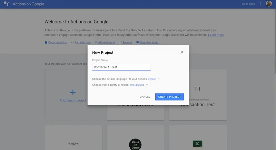Open the Overview video link
This screenshot has width=276, height=150.
point(149,42)
